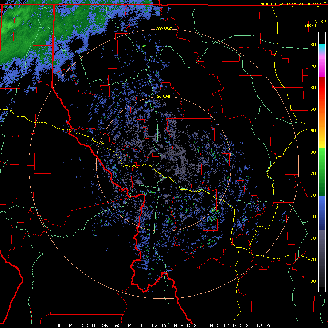
Task: Click the 10 dBZ scale value
Action: tap(313, 195)
